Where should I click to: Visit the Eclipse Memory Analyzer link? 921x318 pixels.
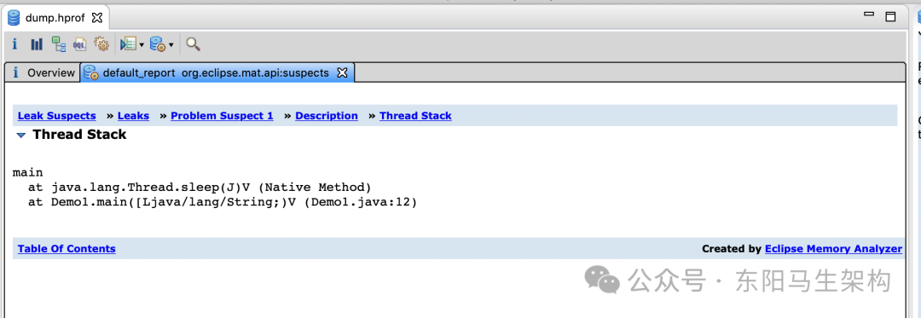point(833,249)
